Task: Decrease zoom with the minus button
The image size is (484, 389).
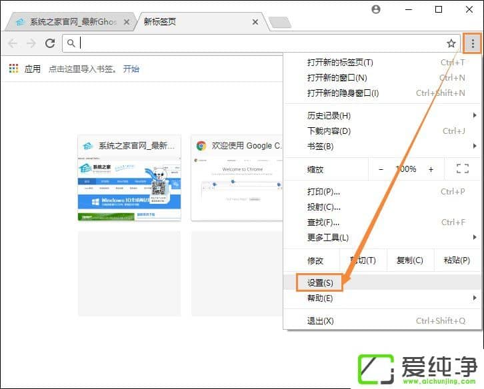Action: tap(381, 169)
